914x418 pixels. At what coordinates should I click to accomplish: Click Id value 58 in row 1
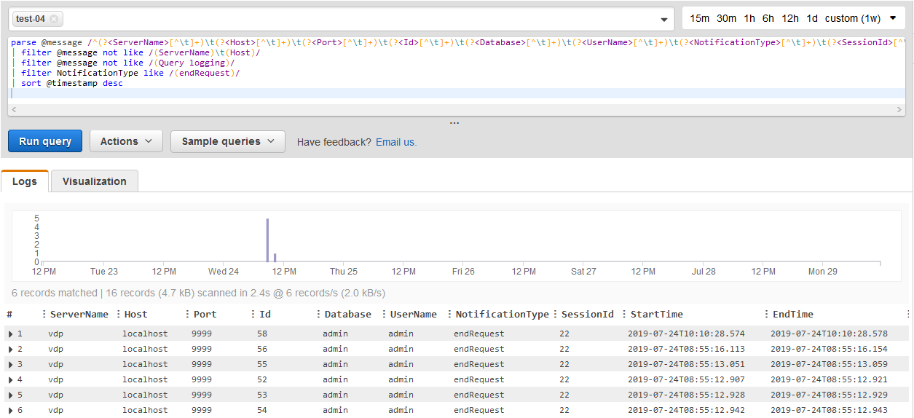(262, 334)
